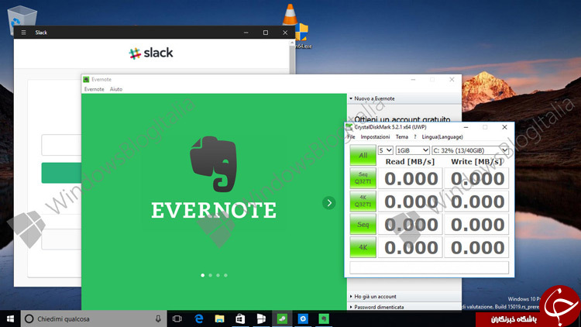Open the Evernote menu in Evernote window
The width and height of the screenshot is (581, 327).
pos(94,89)
